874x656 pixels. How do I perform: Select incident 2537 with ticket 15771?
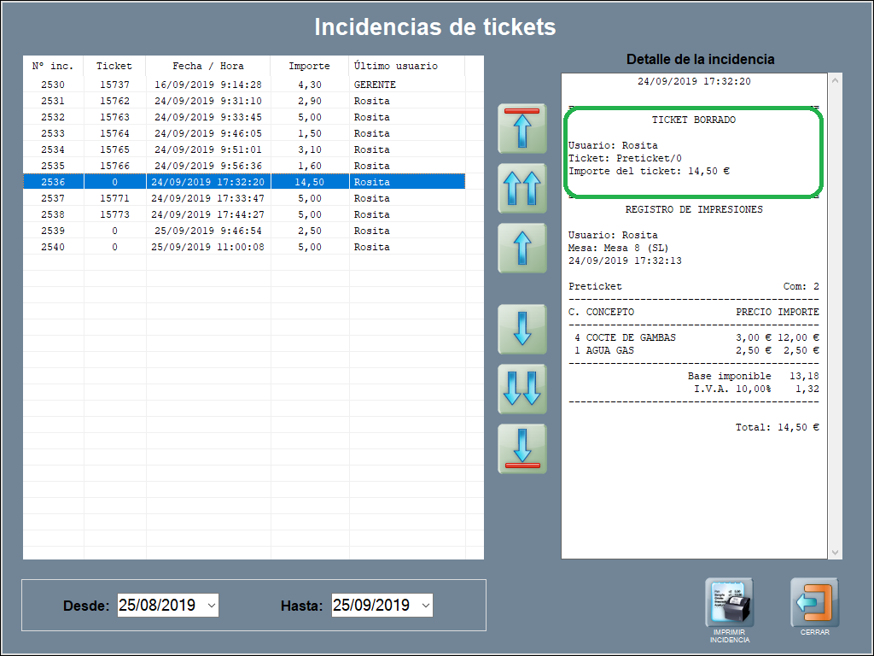(x=243, y=198)
